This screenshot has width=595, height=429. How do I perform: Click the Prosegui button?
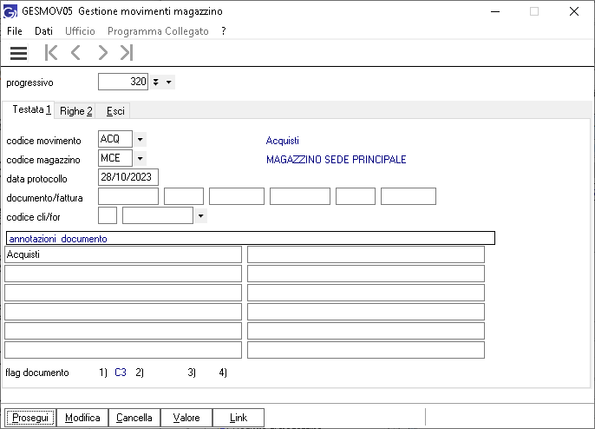click(x=30, y=418)
